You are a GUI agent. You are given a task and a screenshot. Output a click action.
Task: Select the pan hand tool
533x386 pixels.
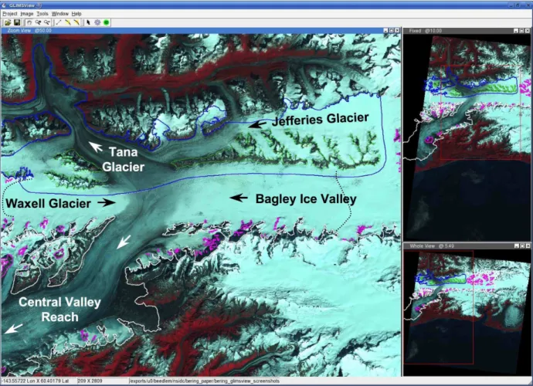(29, 22)
